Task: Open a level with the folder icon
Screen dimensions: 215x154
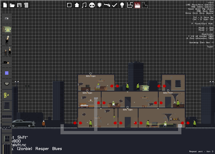Action: 12,5
